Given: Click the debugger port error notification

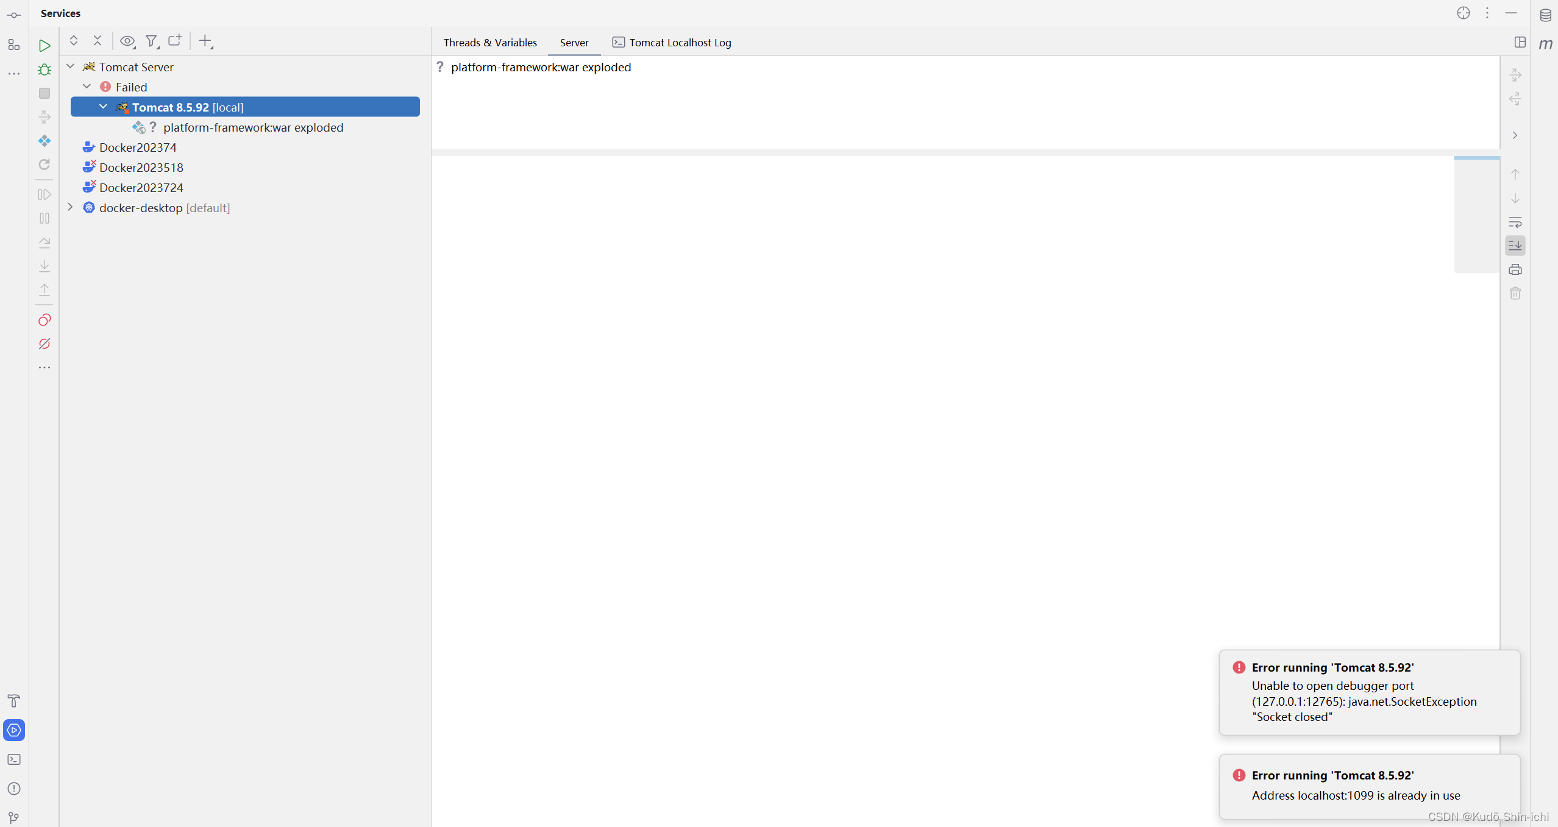Looking at the screenshot, I should (1369, 692).
